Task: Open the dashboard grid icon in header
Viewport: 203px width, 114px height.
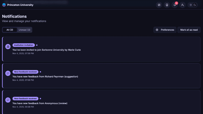Action: pyautogui.click(x=159, y=5)
